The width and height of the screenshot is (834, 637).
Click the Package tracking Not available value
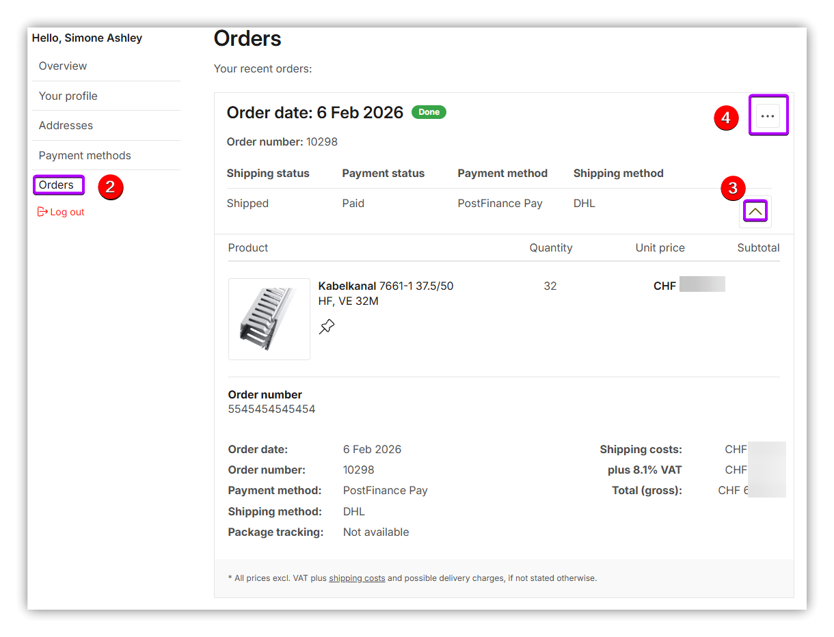click(376, 532)
